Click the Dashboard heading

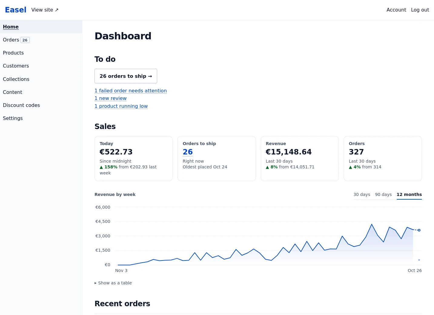pyautogui.click(x=123, y=36)
